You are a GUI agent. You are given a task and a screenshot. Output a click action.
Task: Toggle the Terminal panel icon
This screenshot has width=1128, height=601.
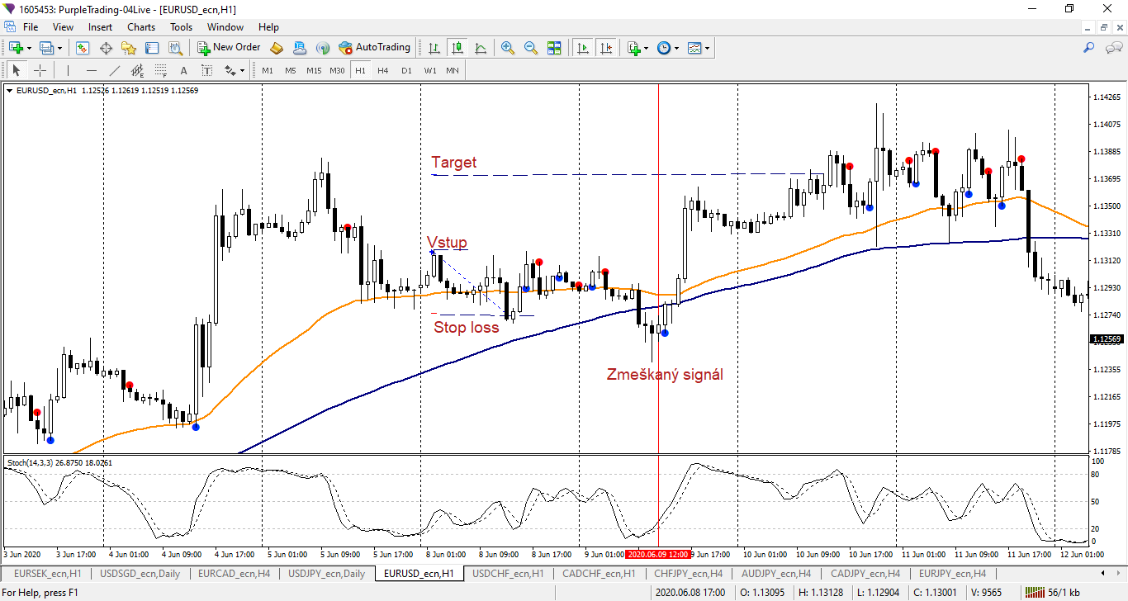pos(152,48)
